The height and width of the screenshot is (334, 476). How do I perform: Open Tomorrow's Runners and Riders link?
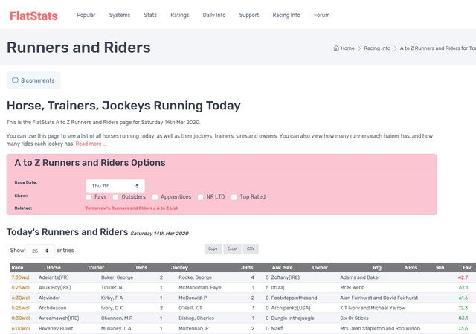coord(131,208)
